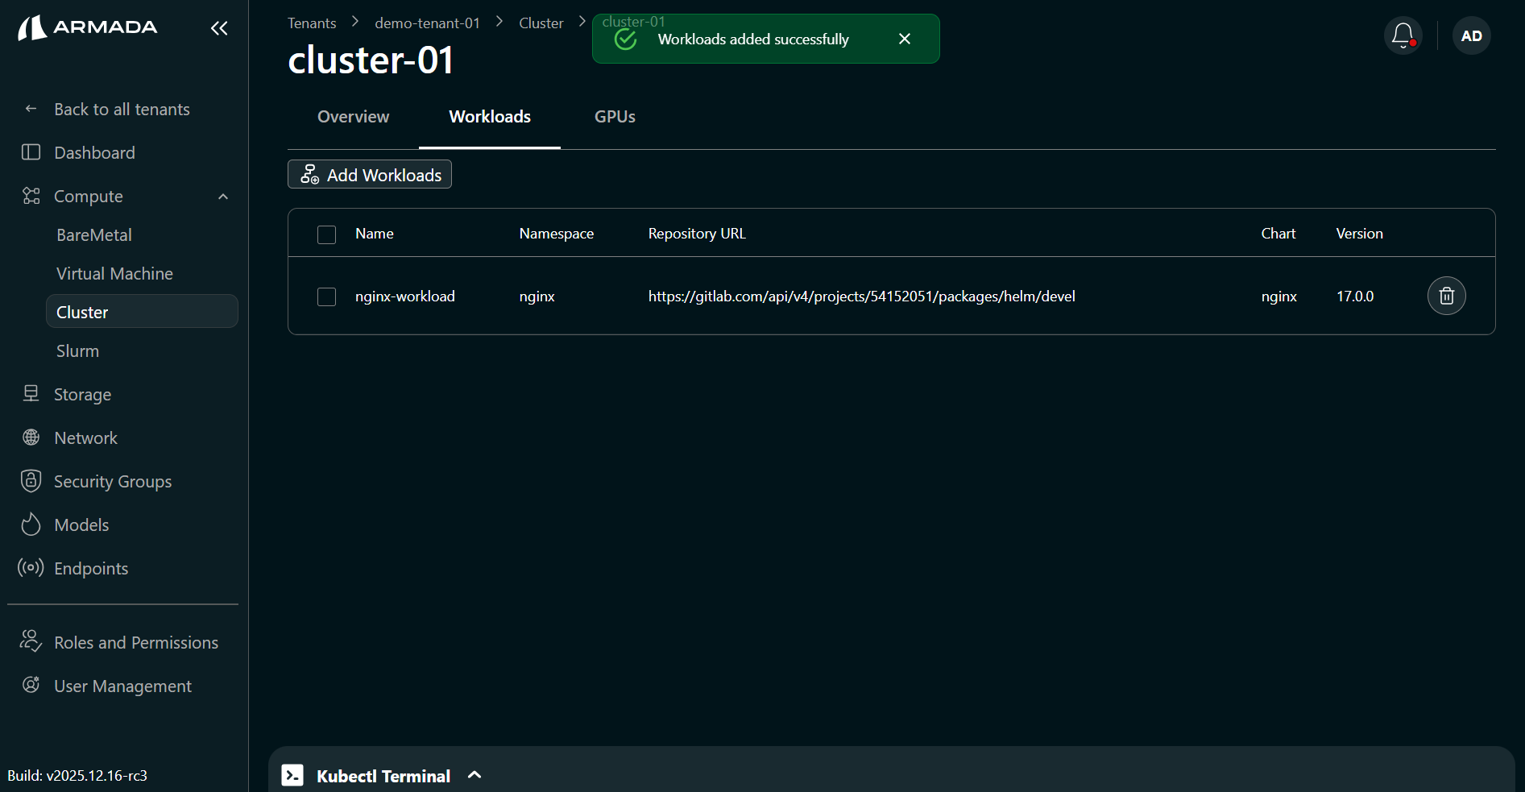Click the Storage icon in sidebar

(x=31, y=394)
